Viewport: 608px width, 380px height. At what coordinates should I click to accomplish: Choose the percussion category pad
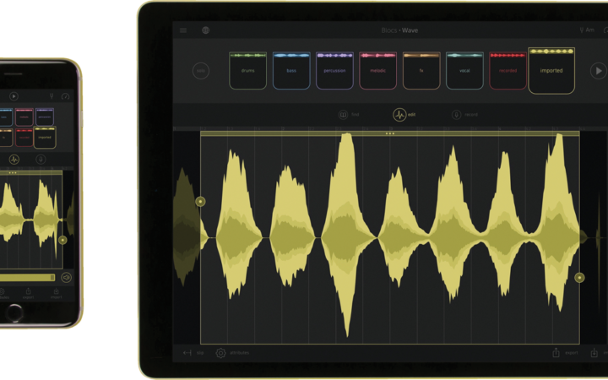point(334,71)
